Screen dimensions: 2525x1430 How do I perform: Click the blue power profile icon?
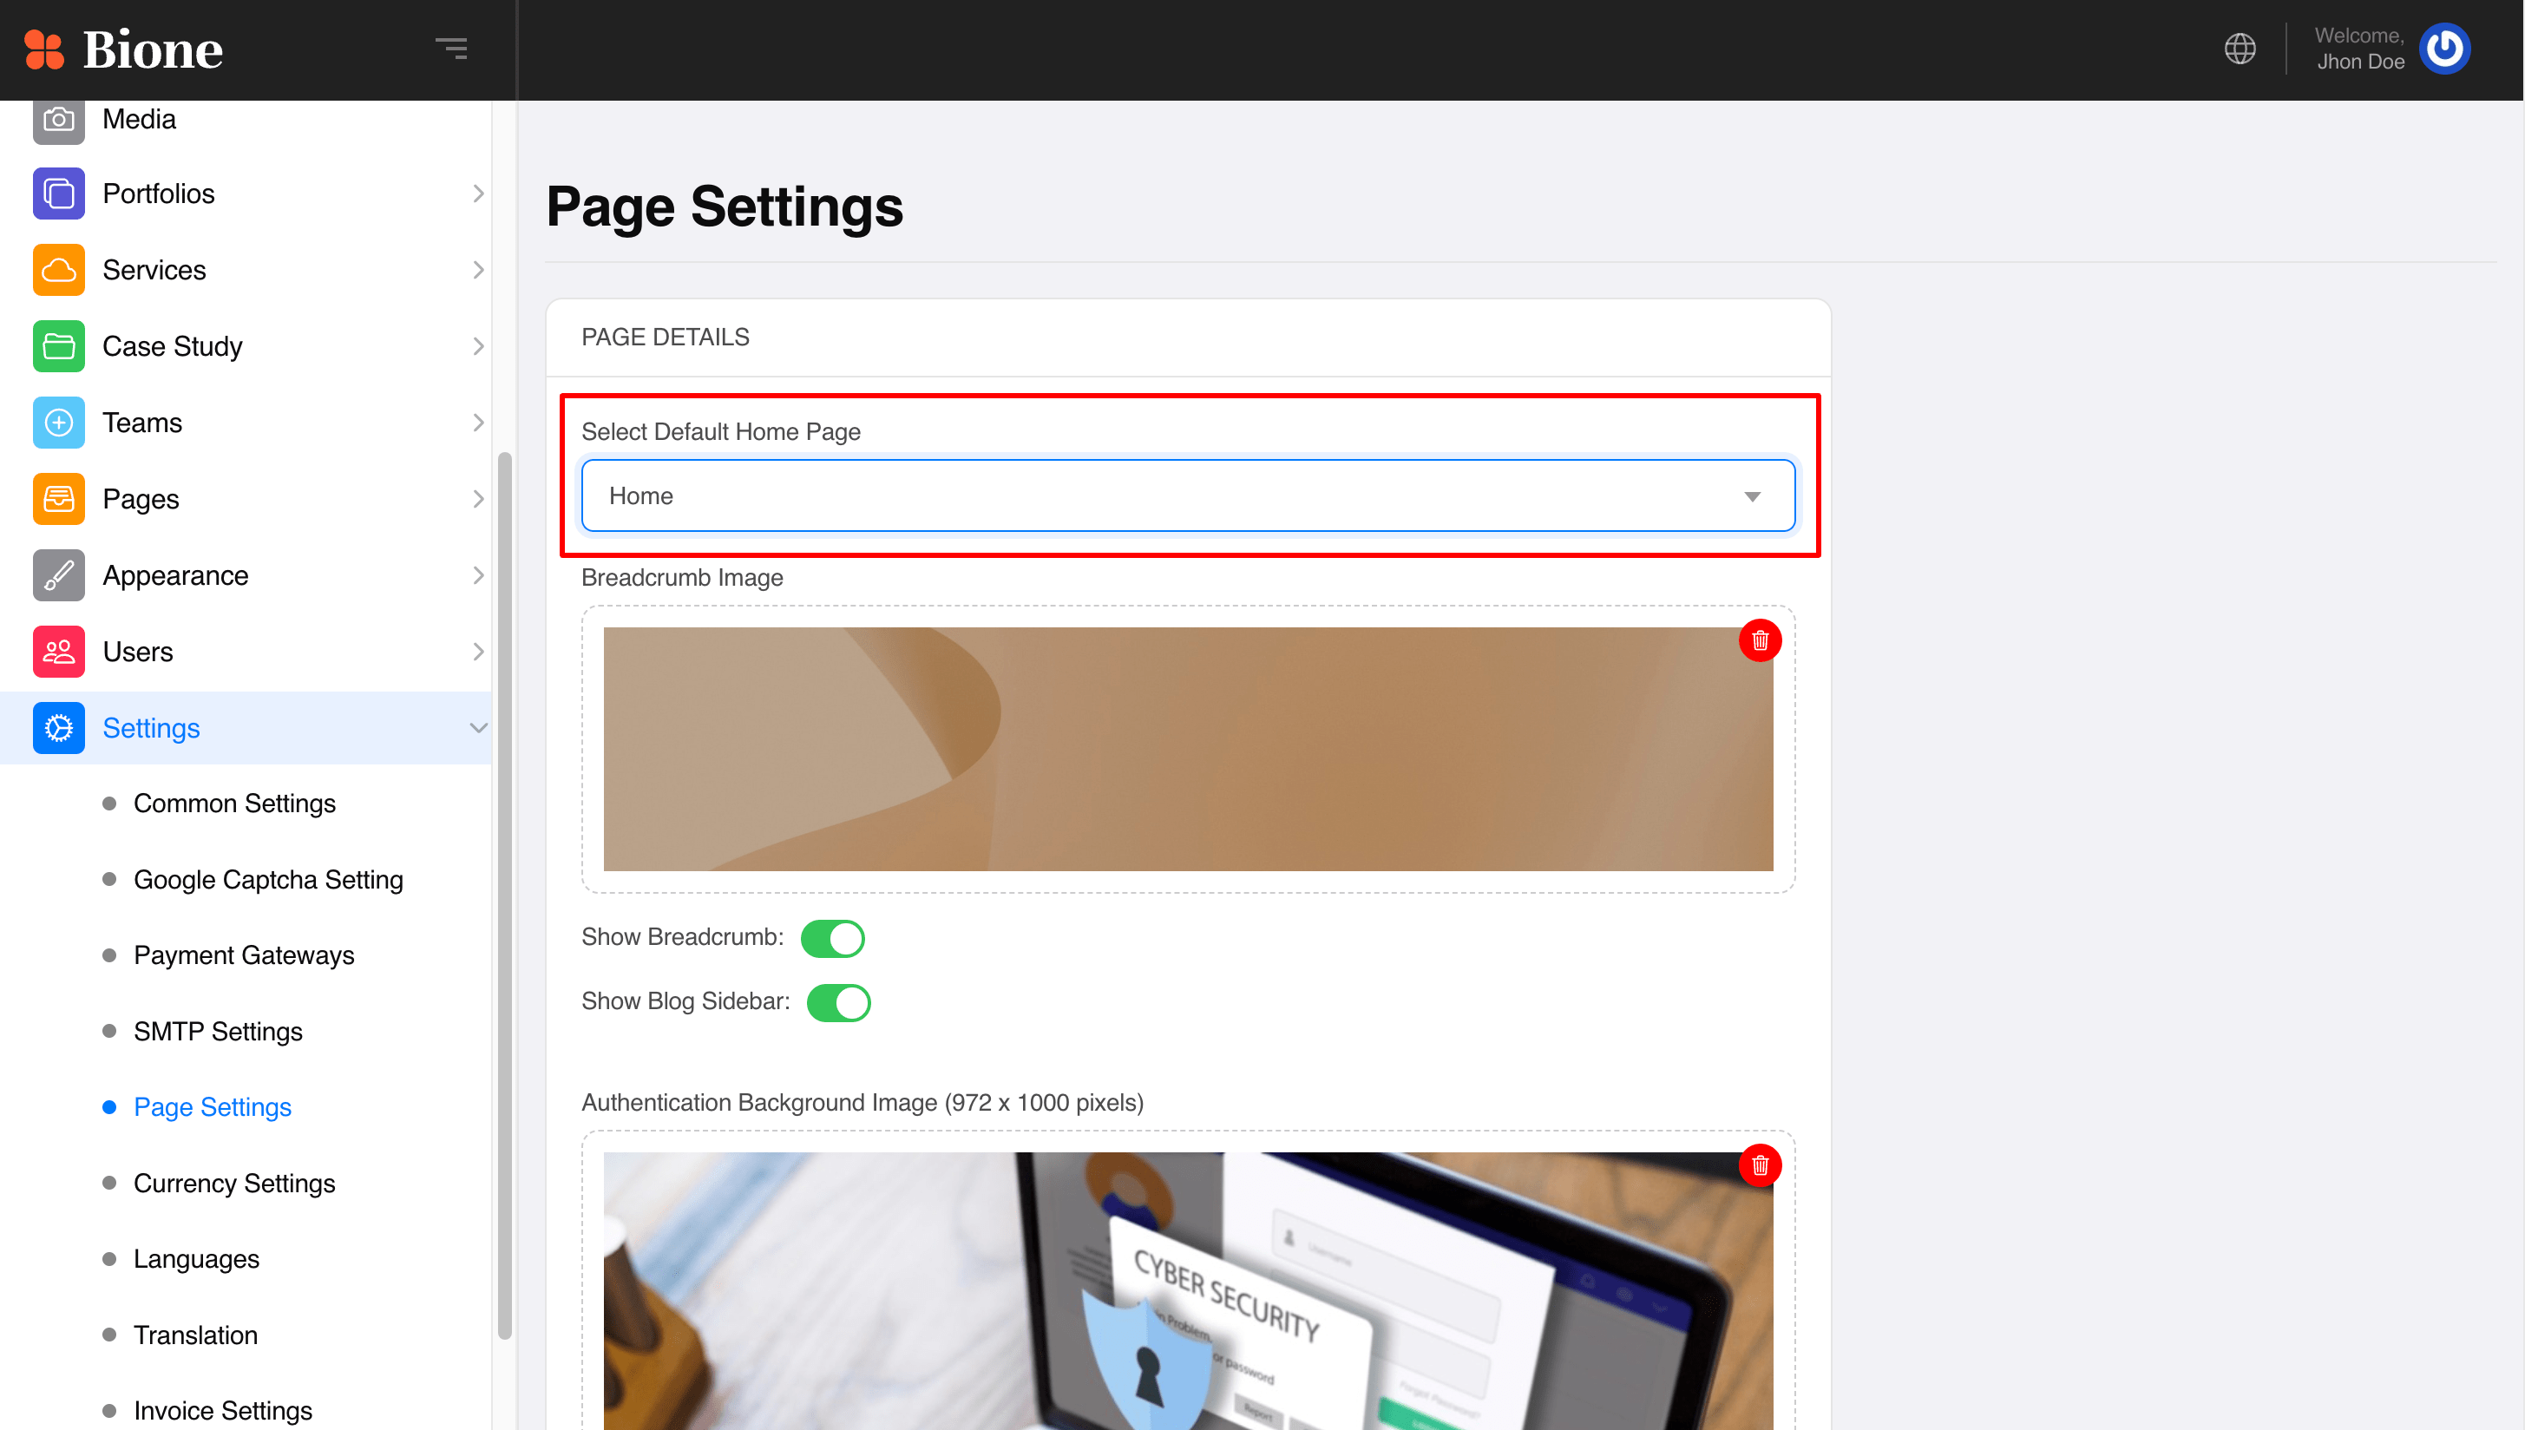click(x=2443, y=48)
